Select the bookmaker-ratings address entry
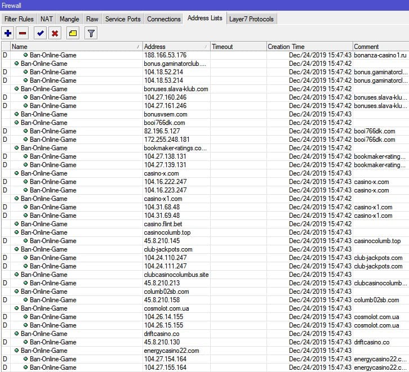Viewport: 409px width, 372px height. (175, 148)
